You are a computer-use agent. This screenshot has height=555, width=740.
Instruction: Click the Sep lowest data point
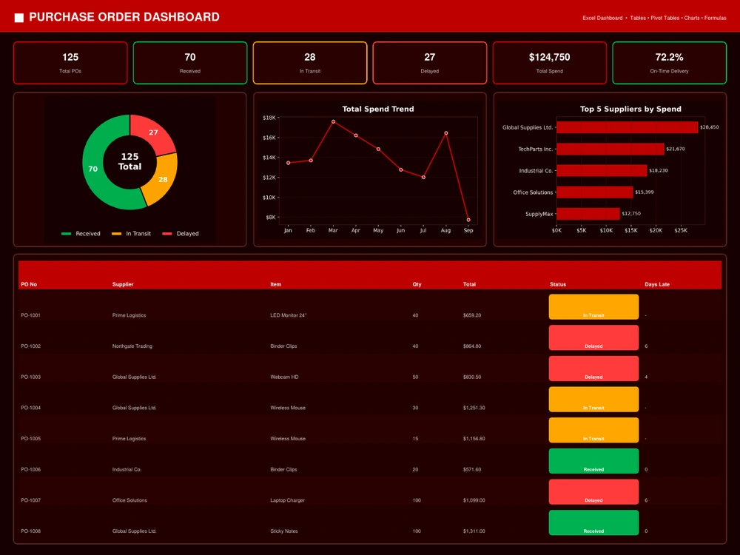coord(468,220)
